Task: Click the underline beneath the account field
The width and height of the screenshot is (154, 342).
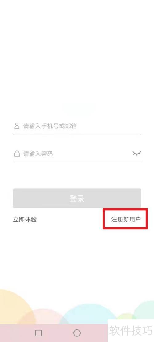Action: [x=77, y=134]
